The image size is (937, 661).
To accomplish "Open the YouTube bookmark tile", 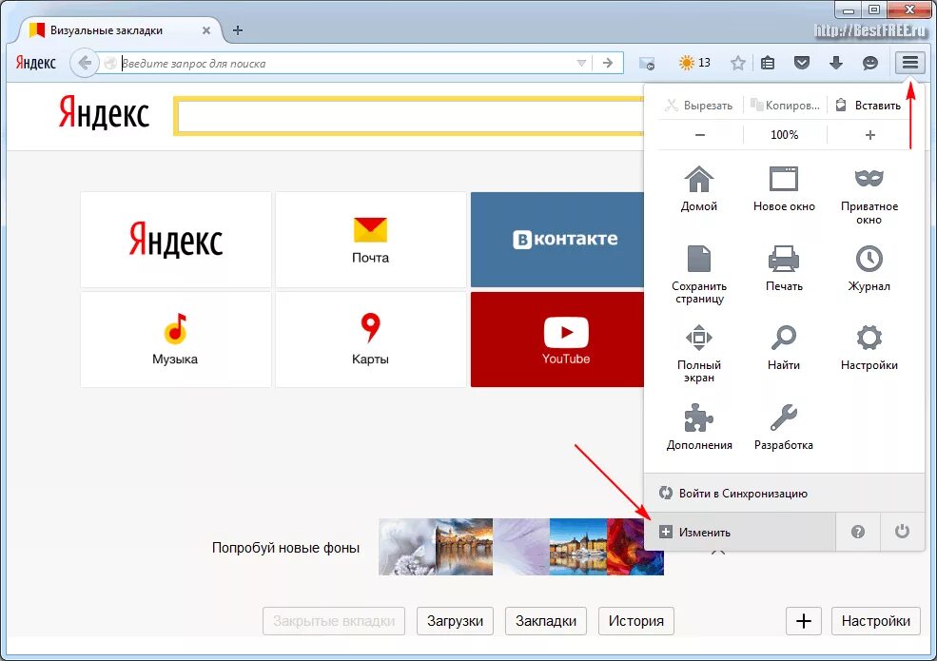I will tap(556, 340).
